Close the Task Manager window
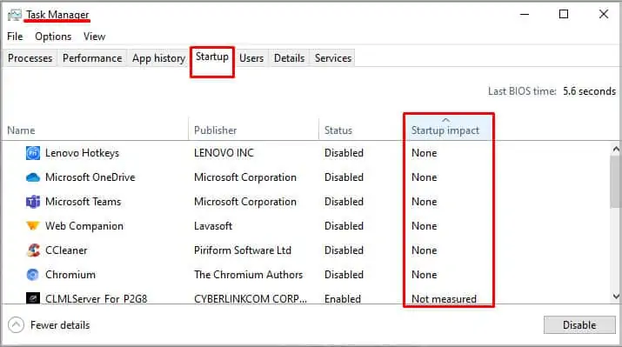The width and height of the screenshot is (622, 347). (x=604, y=14)
